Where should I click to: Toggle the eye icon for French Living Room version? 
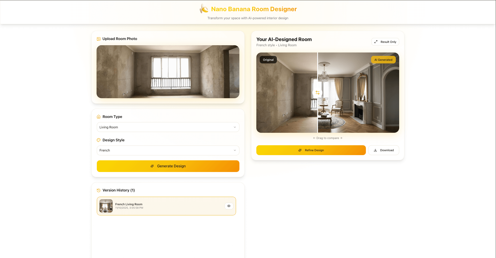click(229, 206)
